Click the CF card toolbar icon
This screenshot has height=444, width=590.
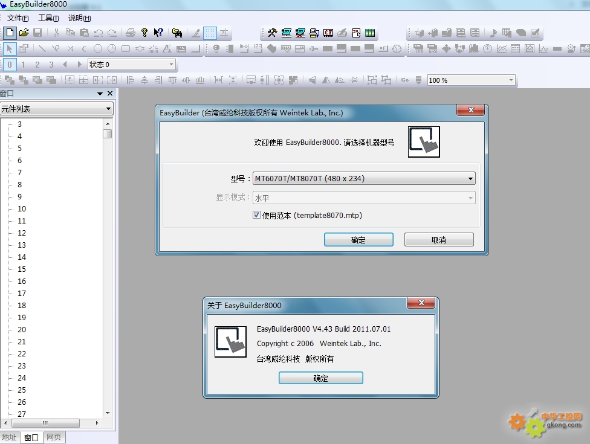point(328,33)
